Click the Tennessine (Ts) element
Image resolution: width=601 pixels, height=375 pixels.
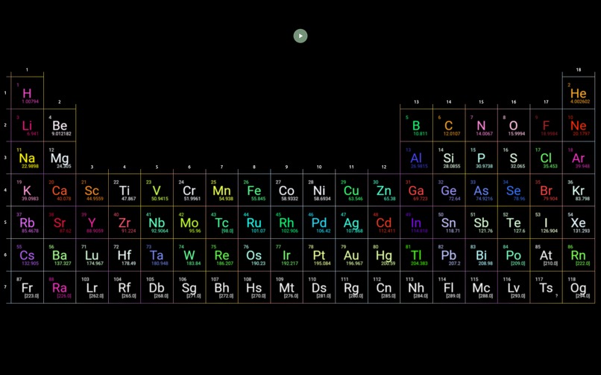pyautogui.click(x=546, y=287)
